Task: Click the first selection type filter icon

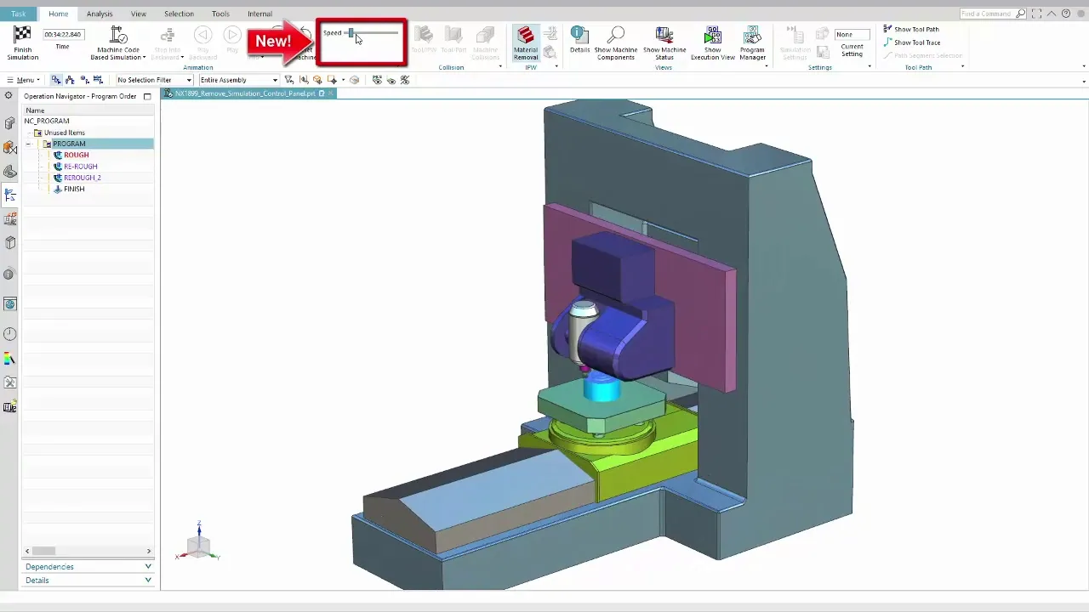Action: click(56, 80)
